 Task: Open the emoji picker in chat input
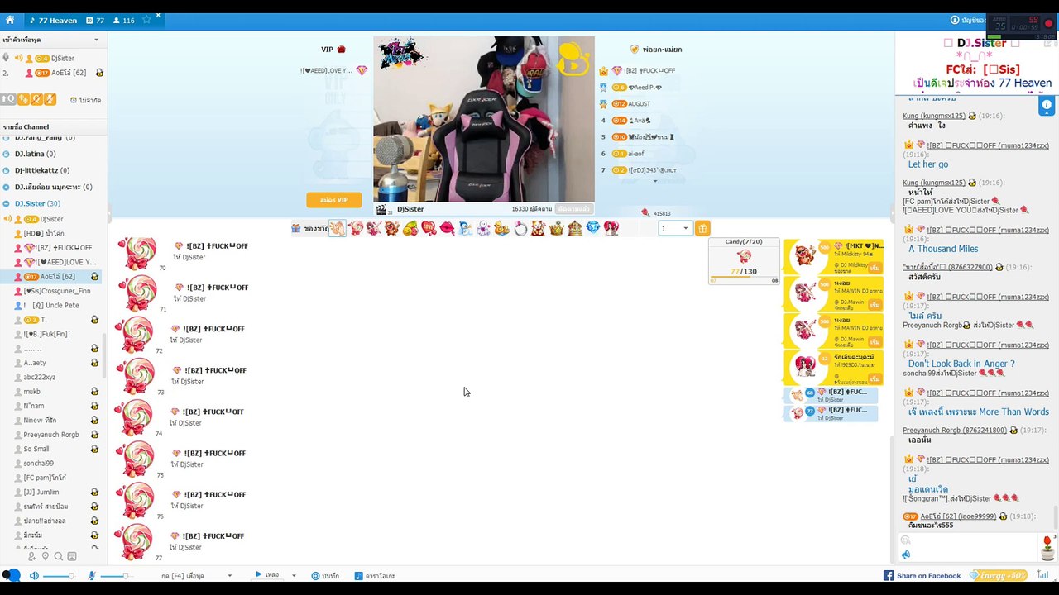point(906,540)
